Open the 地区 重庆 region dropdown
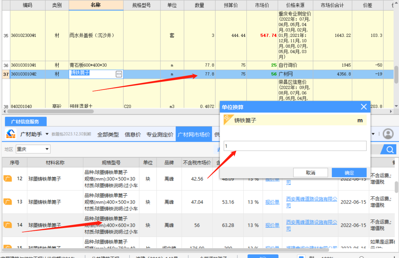Screen dimensions: 399x258 (33, 149)
